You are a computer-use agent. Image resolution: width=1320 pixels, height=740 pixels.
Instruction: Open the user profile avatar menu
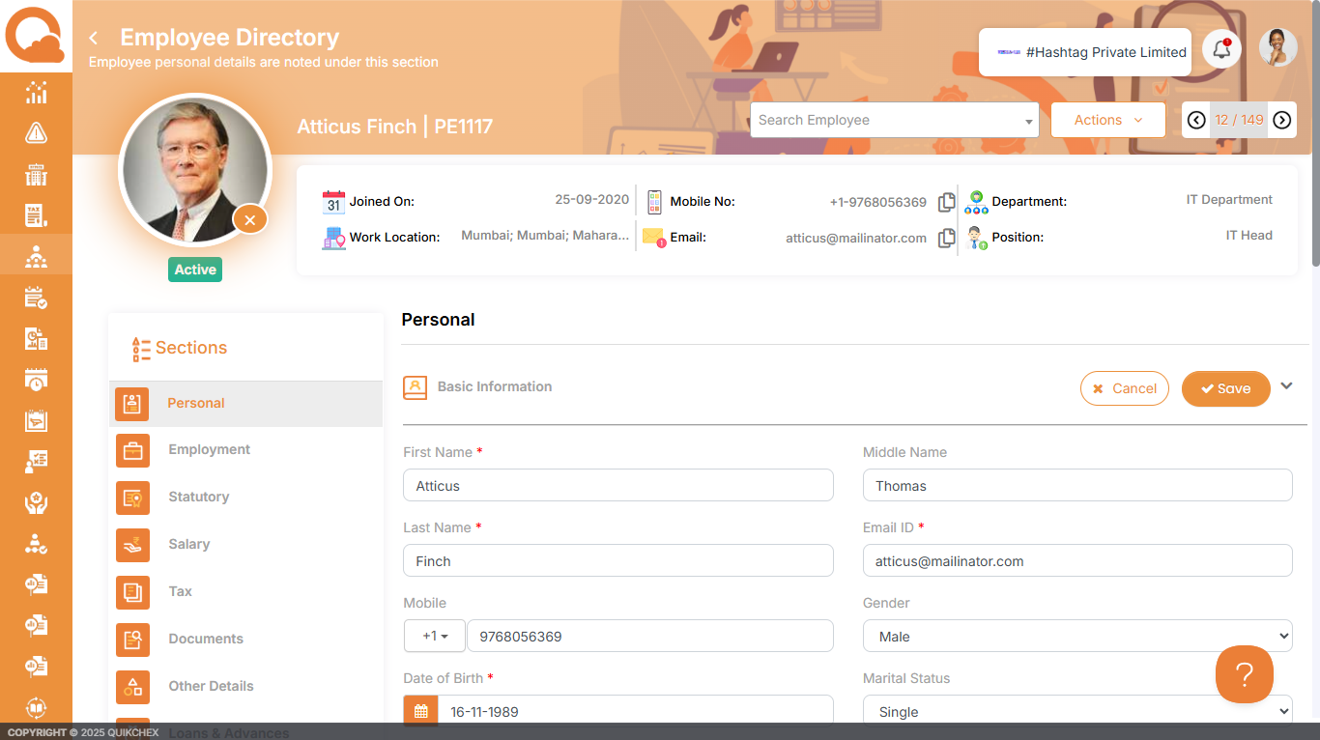1277,47
